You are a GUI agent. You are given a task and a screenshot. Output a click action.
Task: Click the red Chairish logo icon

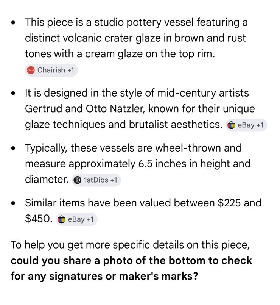tap(31, 70)
